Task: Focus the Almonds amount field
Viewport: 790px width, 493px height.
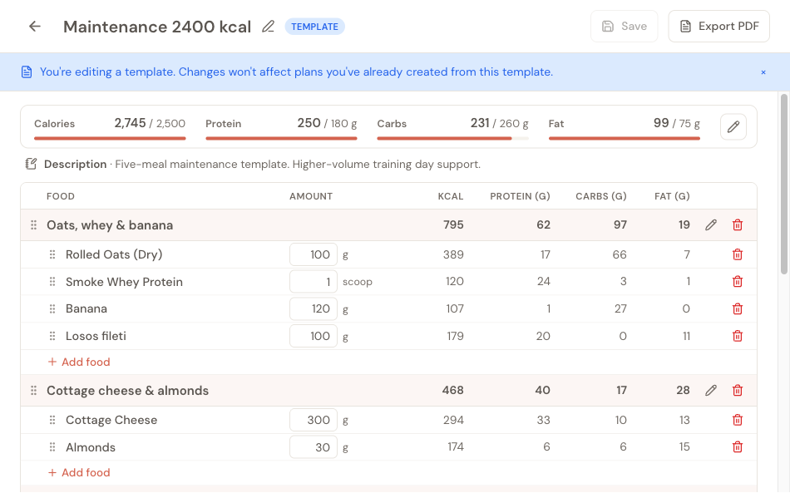Action: (314, 447)
